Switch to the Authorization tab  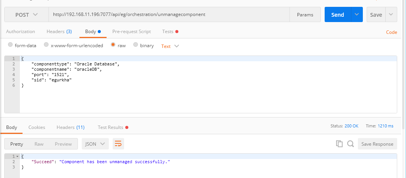point(21,32)
